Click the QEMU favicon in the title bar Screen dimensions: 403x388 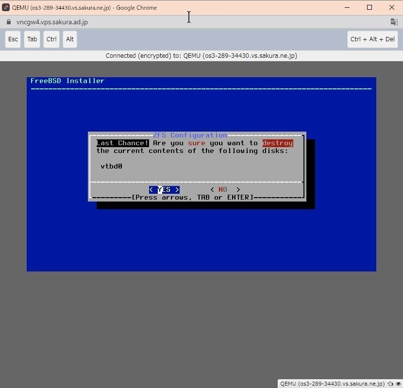click(x=6, y=7)
